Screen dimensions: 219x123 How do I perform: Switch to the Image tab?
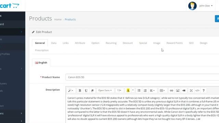[157, 43]
